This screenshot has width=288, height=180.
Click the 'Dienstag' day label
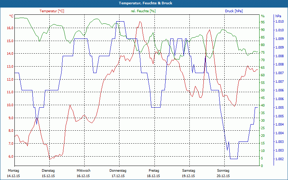click(48, 170)
